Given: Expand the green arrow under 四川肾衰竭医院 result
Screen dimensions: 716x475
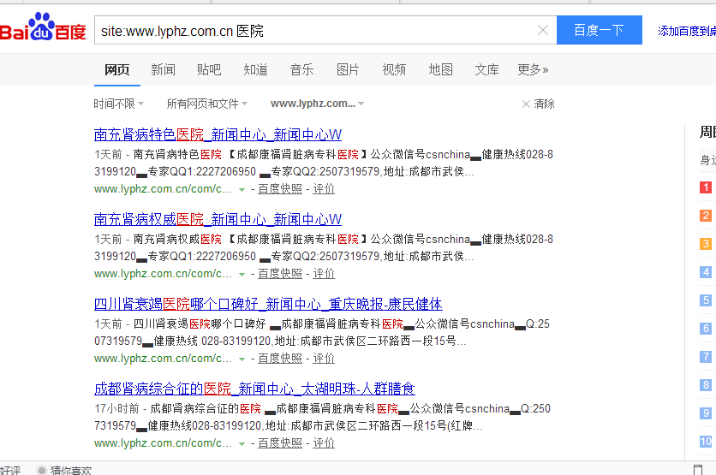Looking at the screenshot, I should click(242, 359).
